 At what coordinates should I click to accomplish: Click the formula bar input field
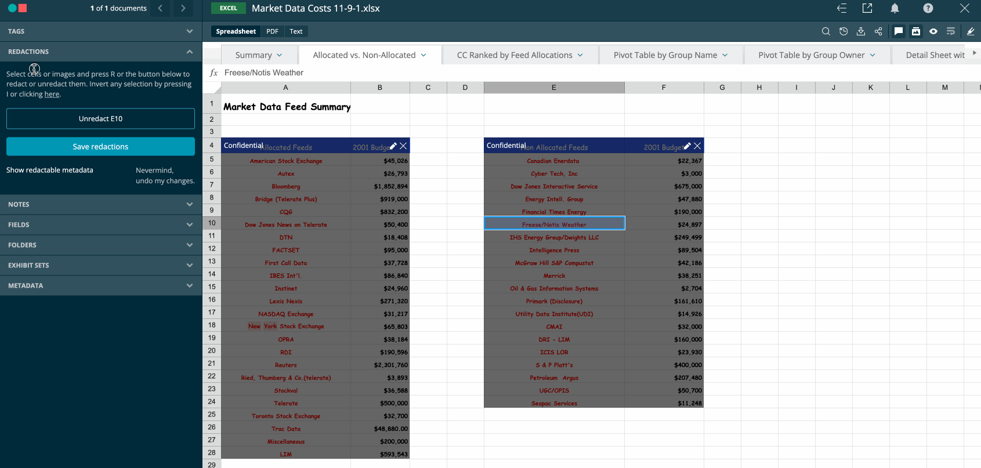point(601,72)
